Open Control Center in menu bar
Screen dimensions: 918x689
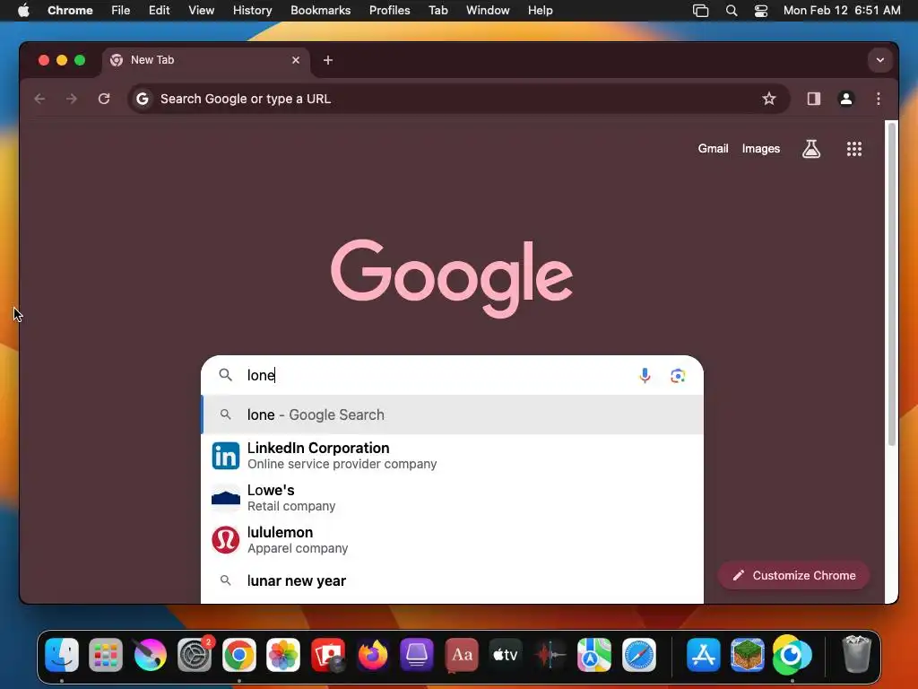coord(760,11)
